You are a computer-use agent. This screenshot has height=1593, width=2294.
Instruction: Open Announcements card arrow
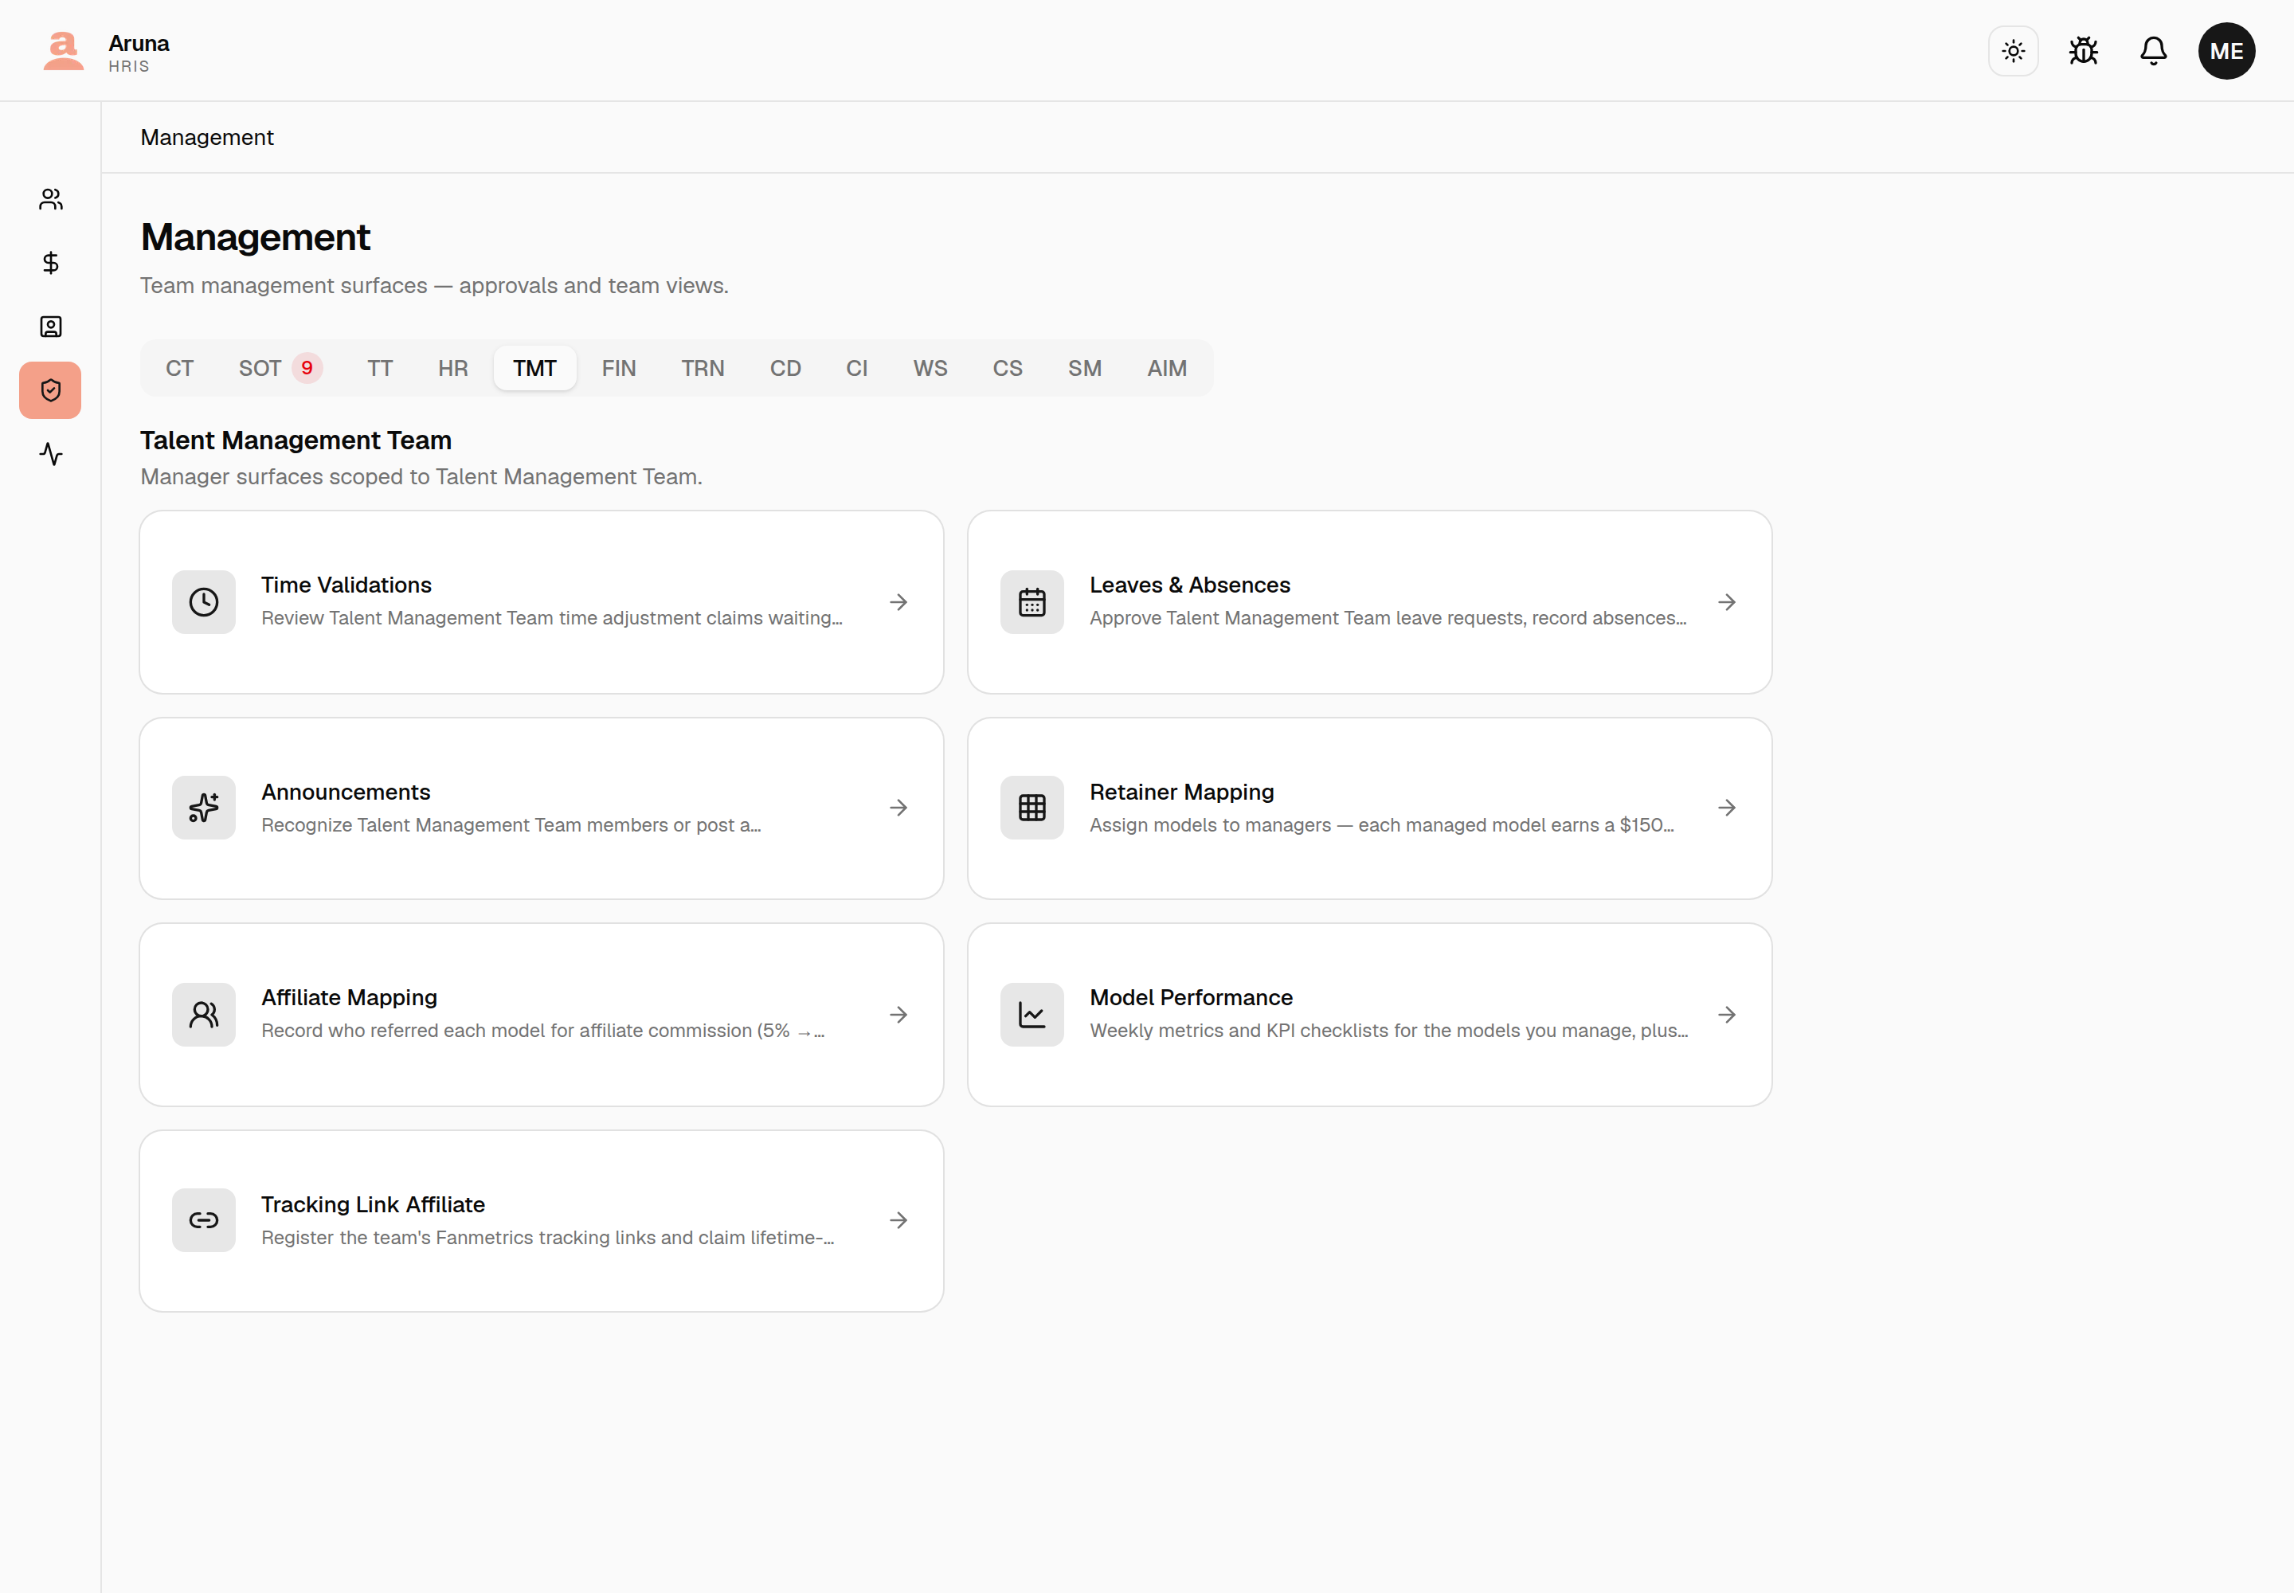coord(898,808)
